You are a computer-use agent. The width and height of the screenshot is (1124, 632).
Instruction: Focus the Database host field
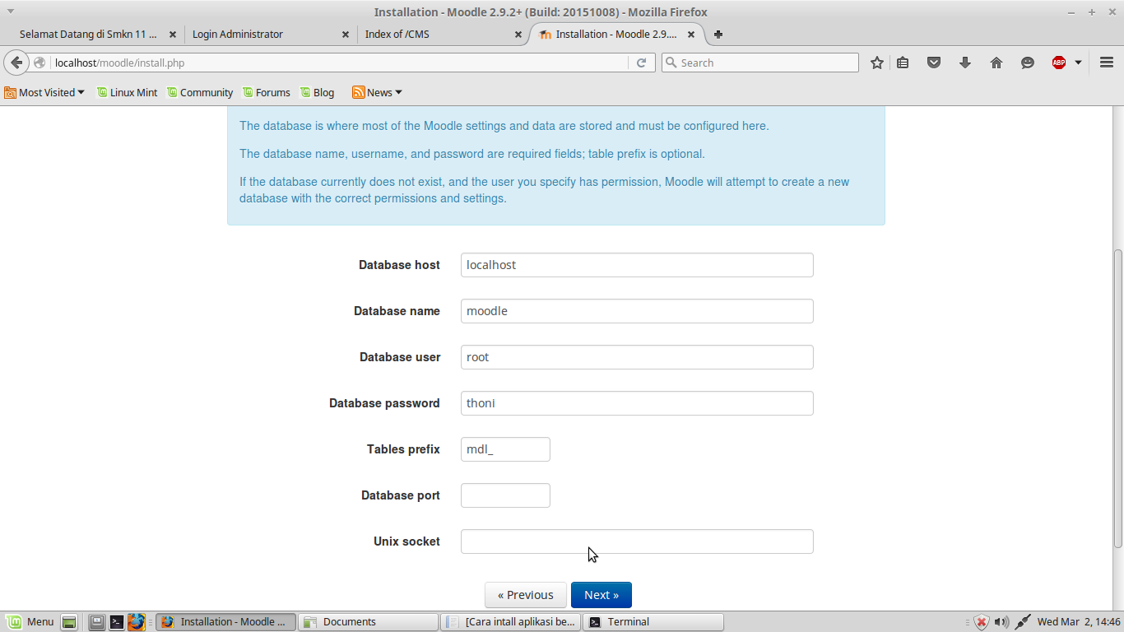(x=637, y=265)
